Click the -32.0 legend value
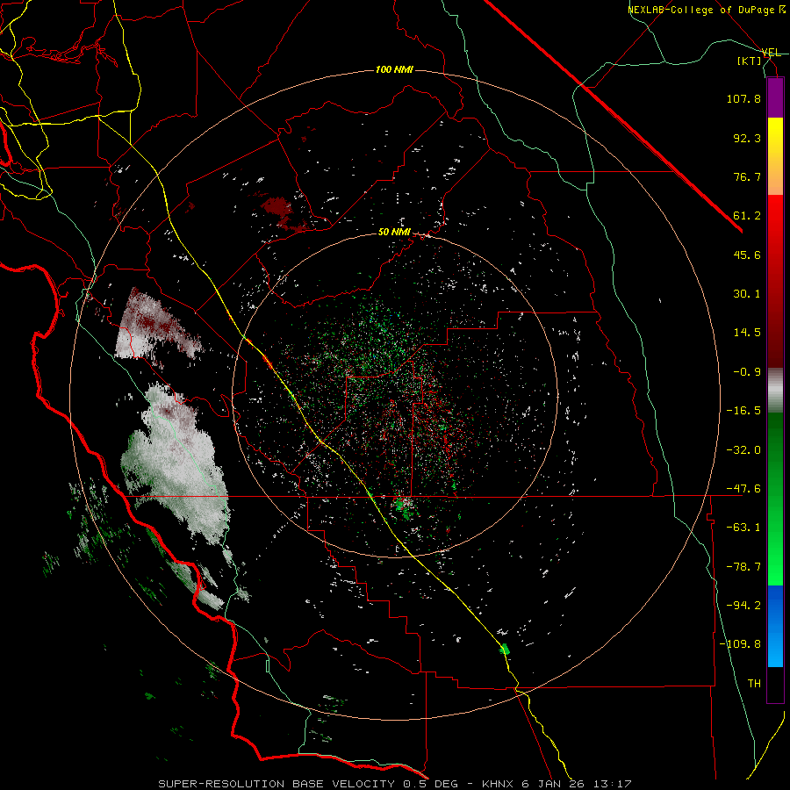Viewport: 790px width, 790px height. 743,450
